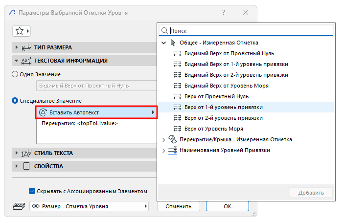This screenshot has width=343, height=221.
Task: Toggle Скрывать с Ассоциированным Элементом checkbox
Action: click(x=32, y=191)
